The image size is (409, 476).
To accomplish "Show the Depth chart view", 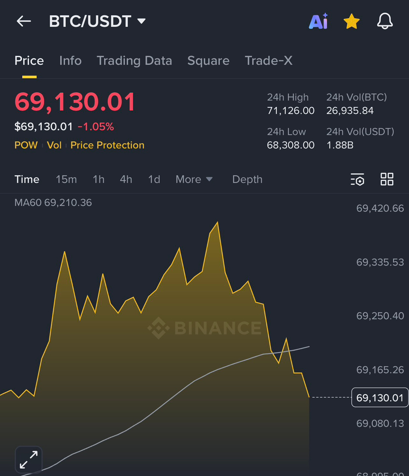I will click(247, 180).
